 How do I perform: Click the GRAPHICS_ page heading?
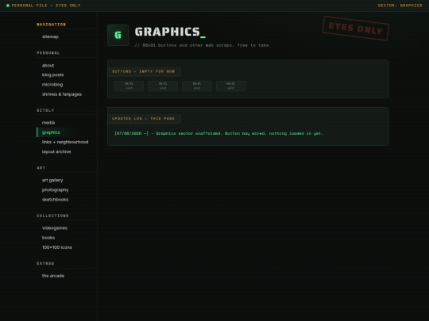coord(170,32)
